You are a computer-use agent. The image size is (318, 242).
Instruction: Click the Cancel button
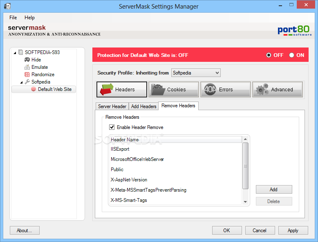[260, 231]
